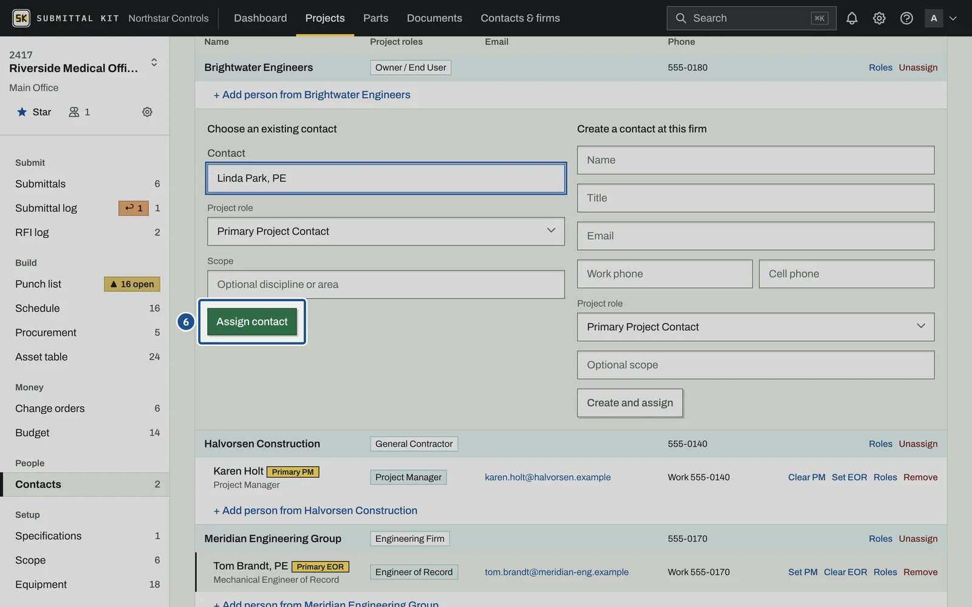Screen dimensions: 972x607
Task: Open Roles for Halvorsen Construction
Action: (880, 444)
